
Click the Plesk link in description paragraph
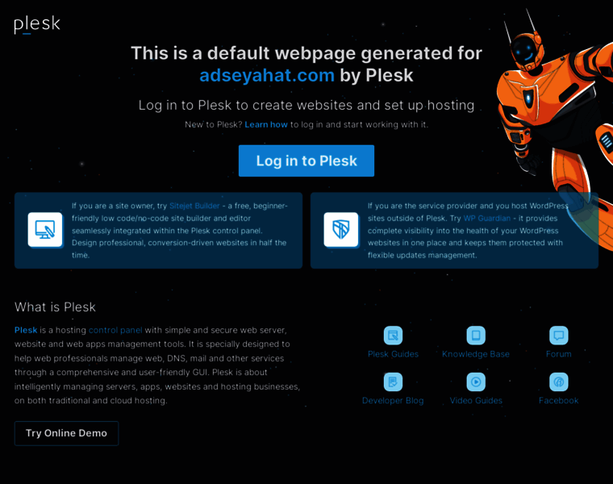tap(26, 330)
